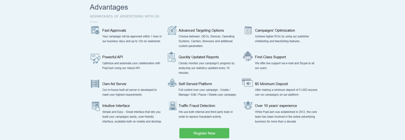Click the green Register Now button

pyautogui.click(x=204, y=133)
